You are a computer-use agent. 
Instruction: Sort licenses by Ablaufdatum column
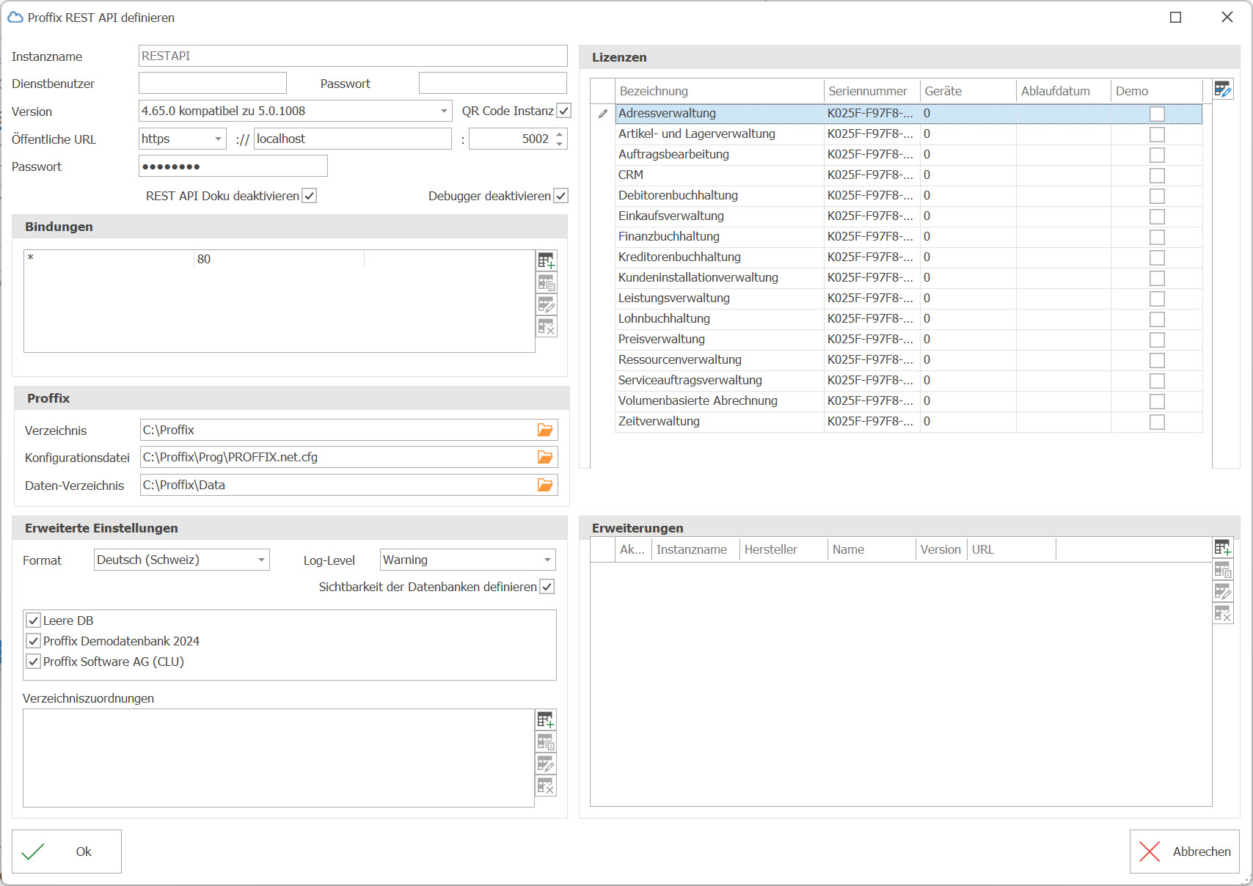[1063, 91]
